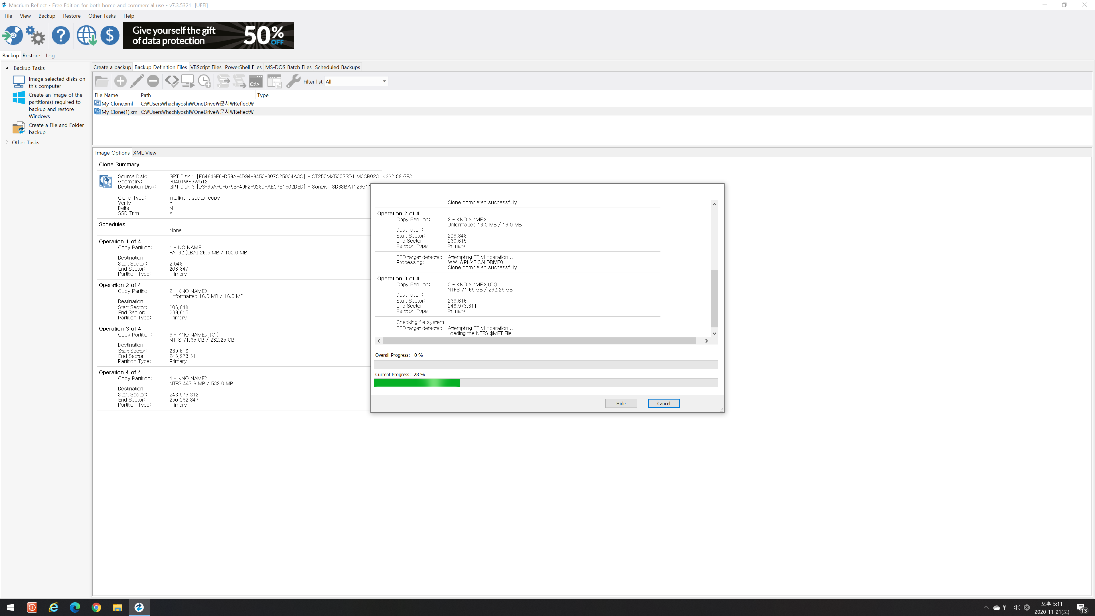Screen dimensions: 1095x616
Task: Click the pencil edit definition icon
Action: pyautogui.click(x=137, y=81)
